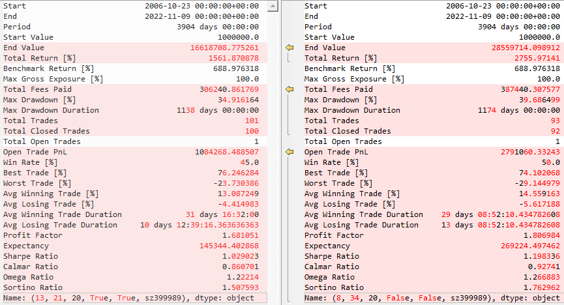Click right pane Benchmark Return value 688.976318
564x305 pixels.
(x=537, y=68)
